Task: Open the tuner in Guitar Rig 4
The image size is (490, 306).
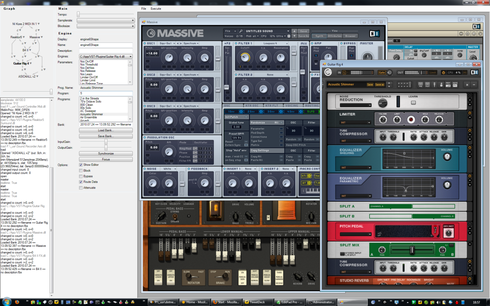Action: tap(434, 84)
